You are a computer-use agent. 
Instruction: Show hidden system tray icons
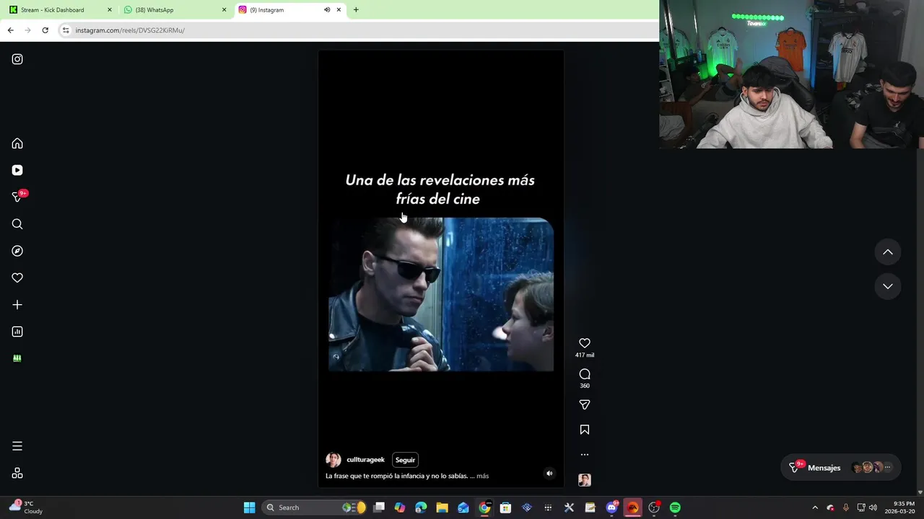[x=815, y=507]
